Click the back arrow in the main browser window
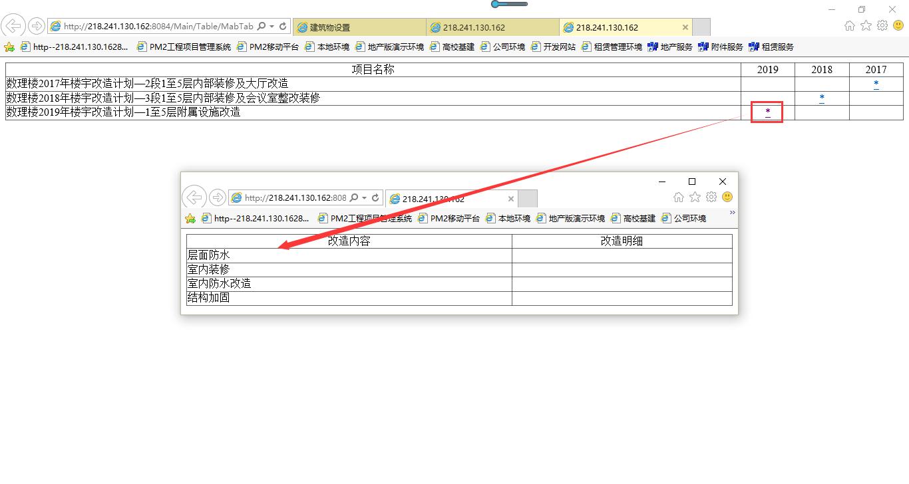909x484 pixels. point(13,26)
